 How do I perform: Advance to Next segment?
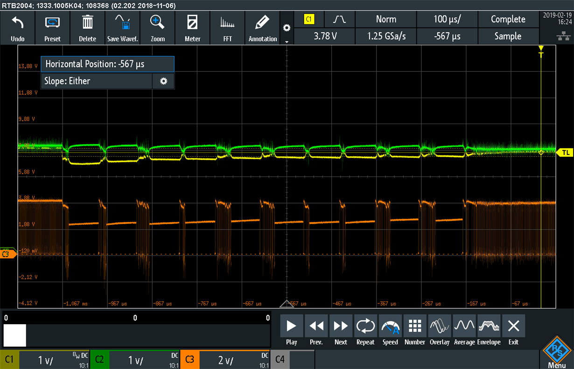(x=341, y=330)
